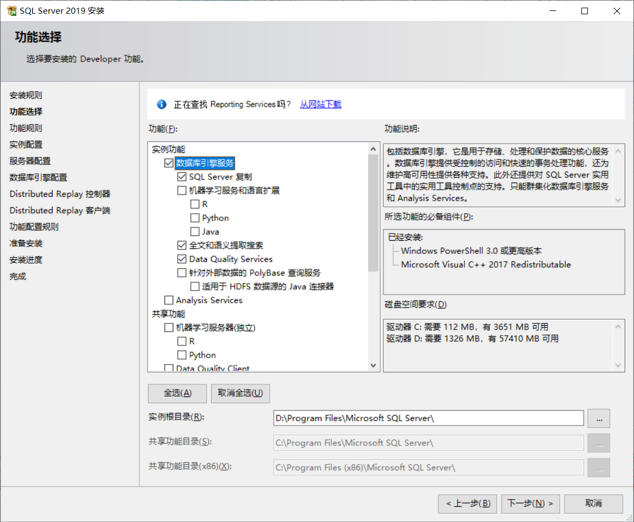Viewport: 634px width, 522px height.
Task: Click the 共享功能目录(S) path field
Action: [428, 442]
